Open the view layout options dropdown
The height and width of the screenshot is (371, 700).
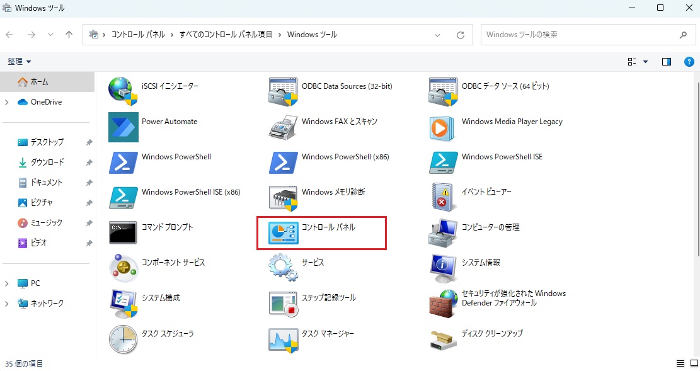coord(636,61)
